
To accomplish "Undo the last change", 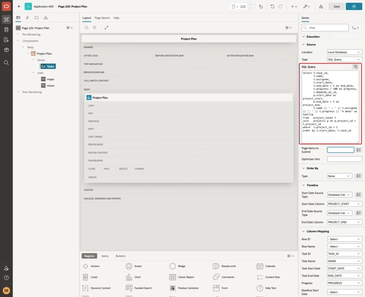I will click(x=272, y=6).
